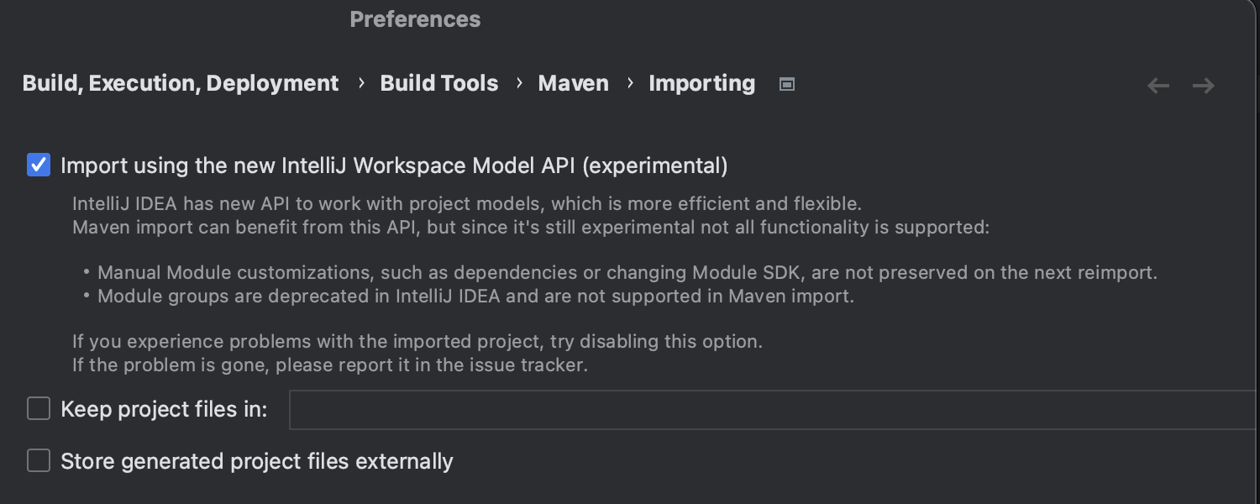Enable the Keep project files in checkbox
Image resolution: width=1260 pixels, height=504 pixels.
click(39, 409)
